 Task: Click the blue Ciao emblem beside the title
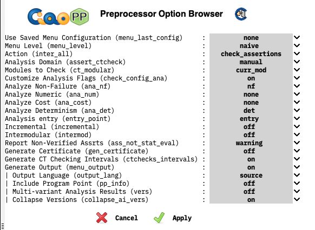click(241, 14)
